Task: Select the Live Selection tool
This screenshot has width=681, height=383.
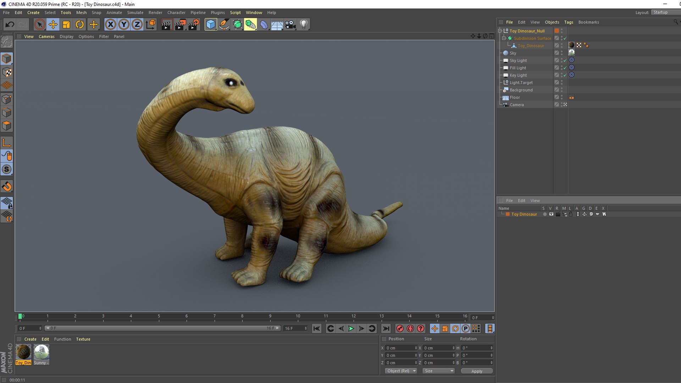Action: (x=39, y=24)
